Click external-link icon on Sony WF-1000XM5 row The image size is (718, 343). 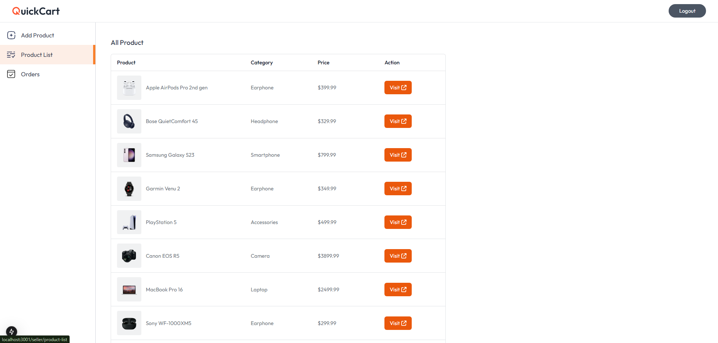coord(404,323)
